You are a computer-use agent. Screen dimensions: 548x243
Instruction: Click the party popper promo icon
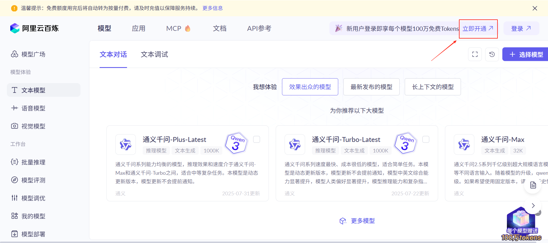point(339,28)
